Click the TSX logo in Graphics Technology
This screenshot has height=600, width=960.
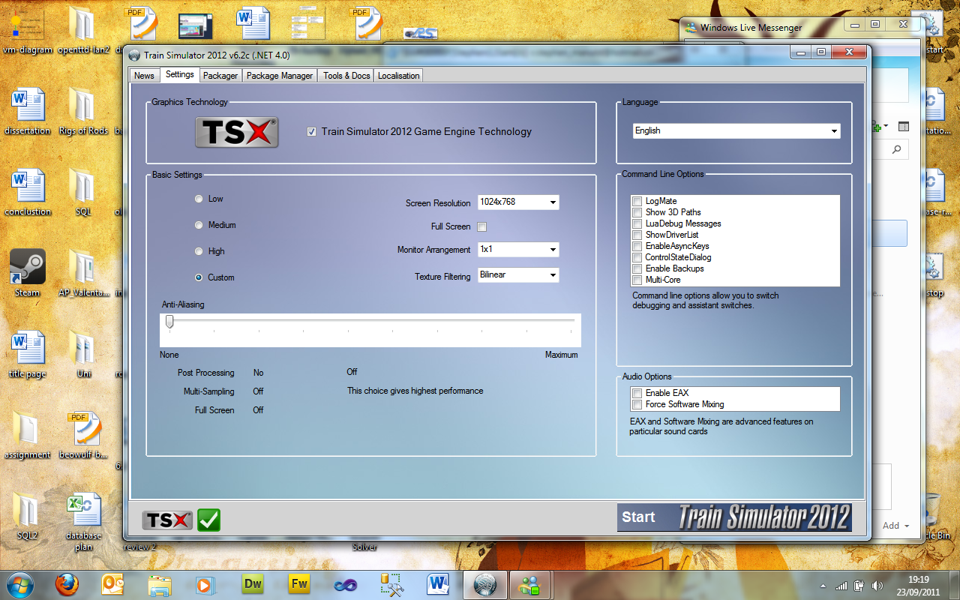coord(237,132)
